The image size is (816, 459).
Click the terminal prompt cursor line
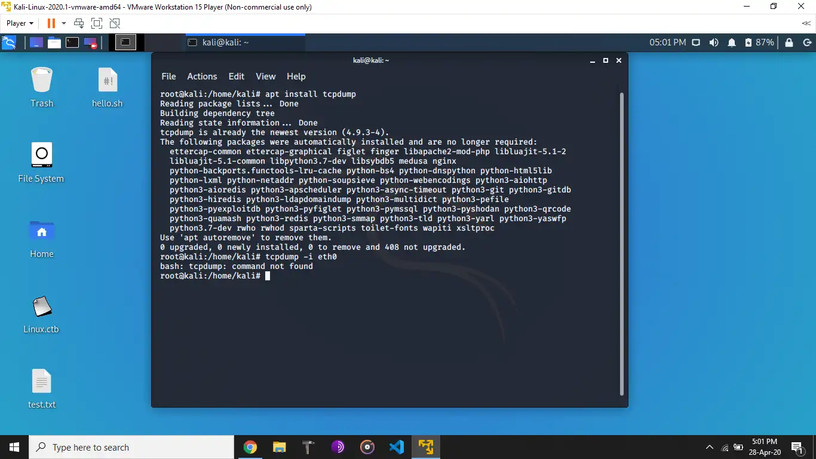pyautogui.click(x=215, y=276)
